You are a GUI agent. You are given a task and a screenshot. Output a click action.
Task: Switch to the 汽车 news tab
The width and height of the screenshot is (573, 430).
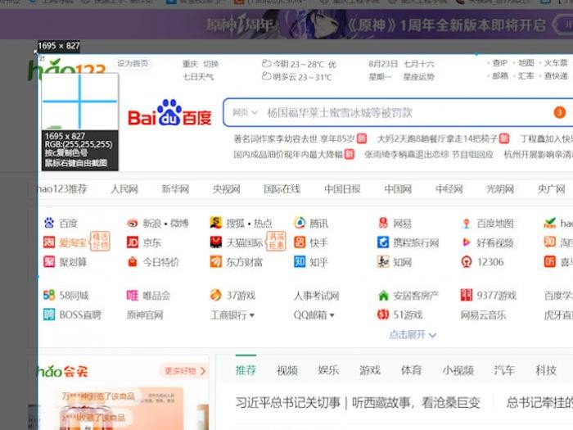click(x=504, y=370)
